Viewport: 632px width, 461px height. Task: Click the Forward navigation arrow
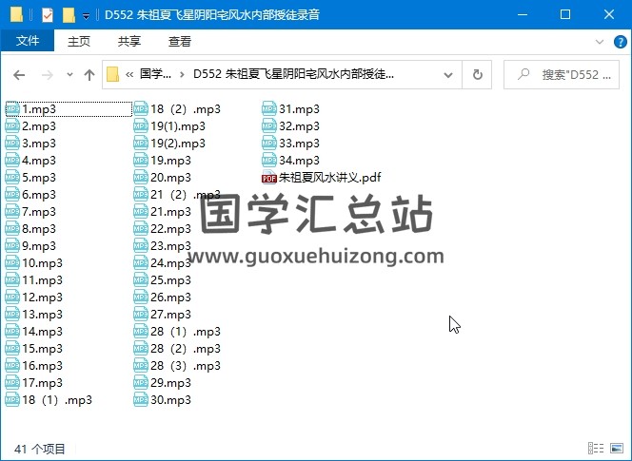tap(48, 75)
